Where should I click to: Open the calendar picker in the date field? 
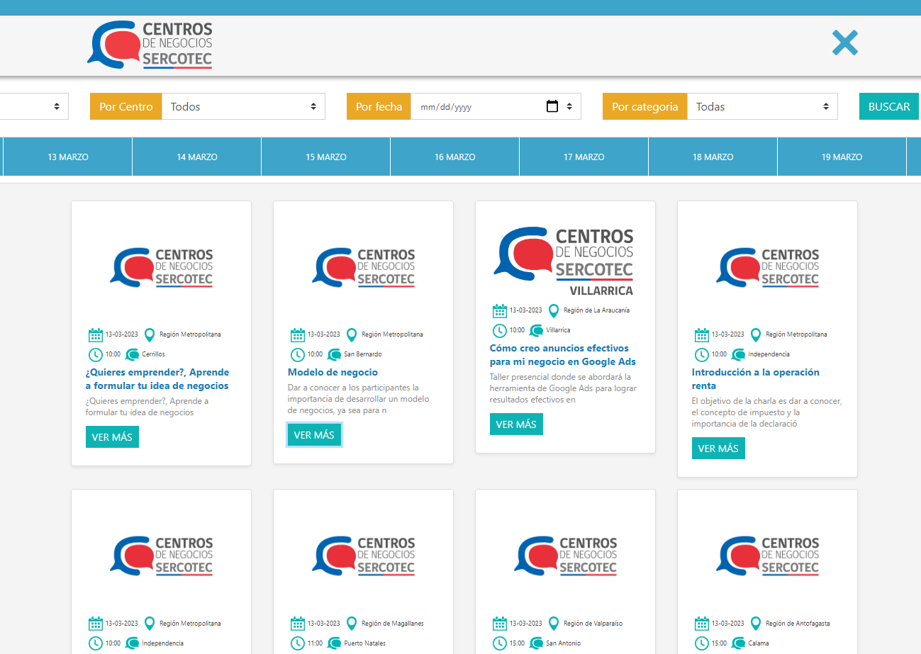coord(552,107)
